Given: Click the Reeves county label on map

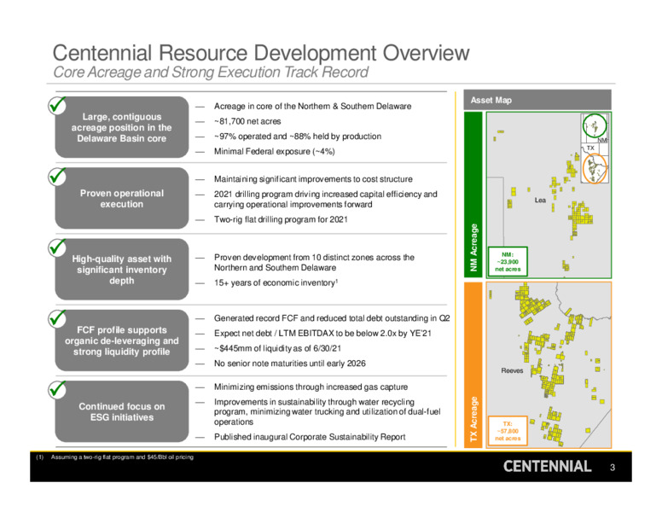Looking at the screenshot, I should (x=512, y=370).
